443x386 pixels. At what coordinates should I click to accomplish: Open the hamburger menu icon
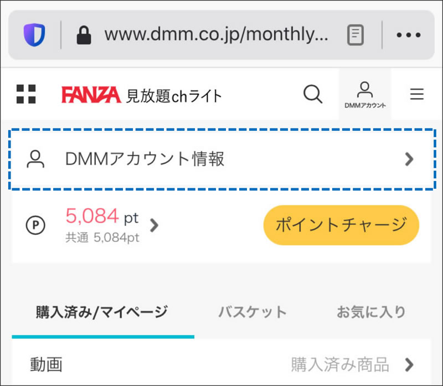point(417,94)
